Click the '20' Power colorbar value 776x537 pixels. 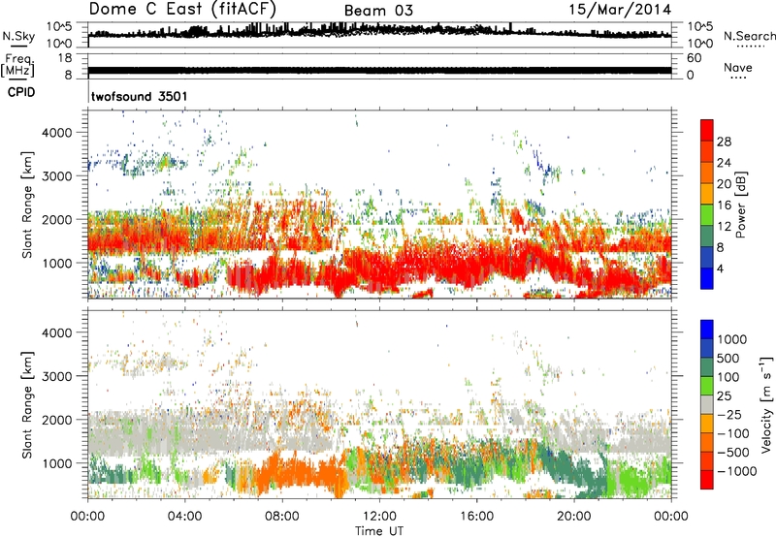click(724, 184)
